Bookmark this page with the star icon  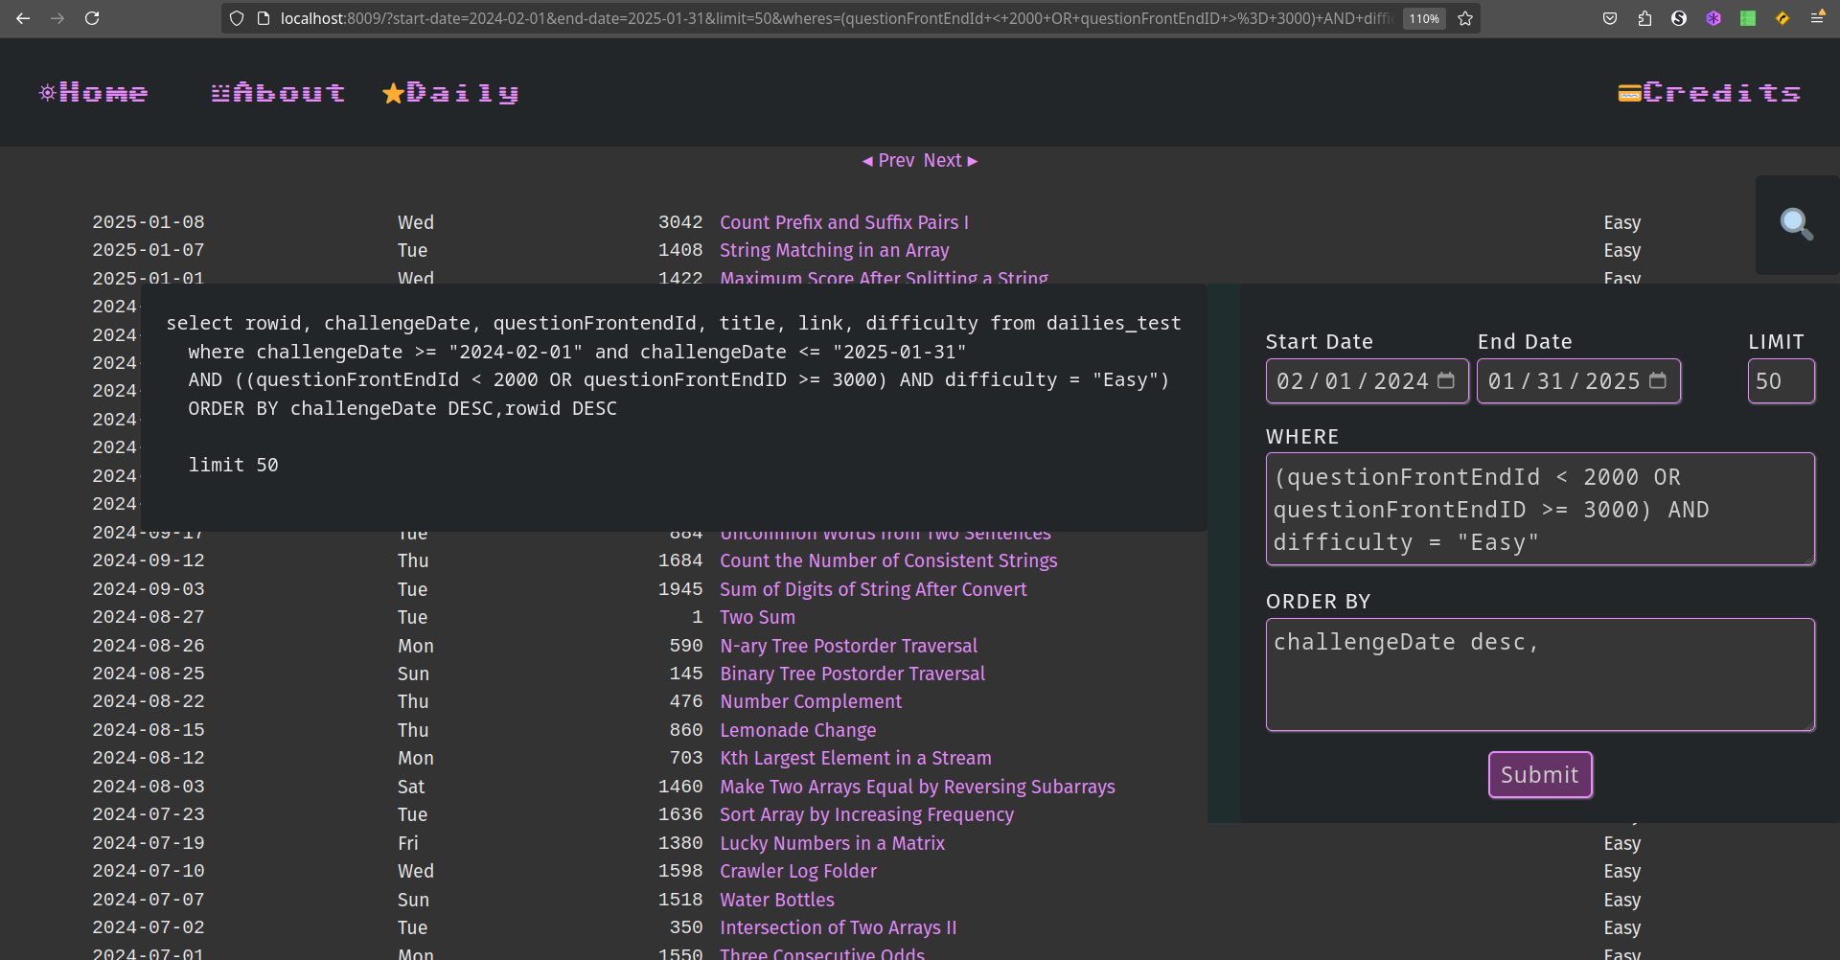[x=1465, y=18]
